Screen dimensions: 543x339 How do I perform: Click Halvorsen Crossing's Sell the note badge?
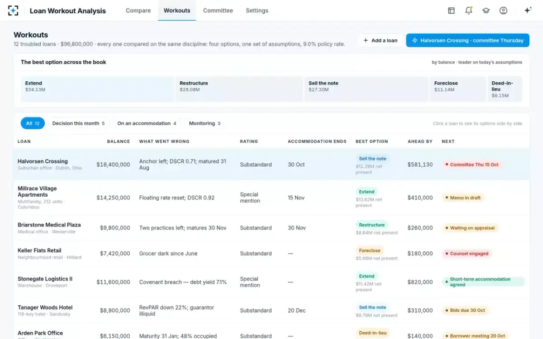point(373,159)
